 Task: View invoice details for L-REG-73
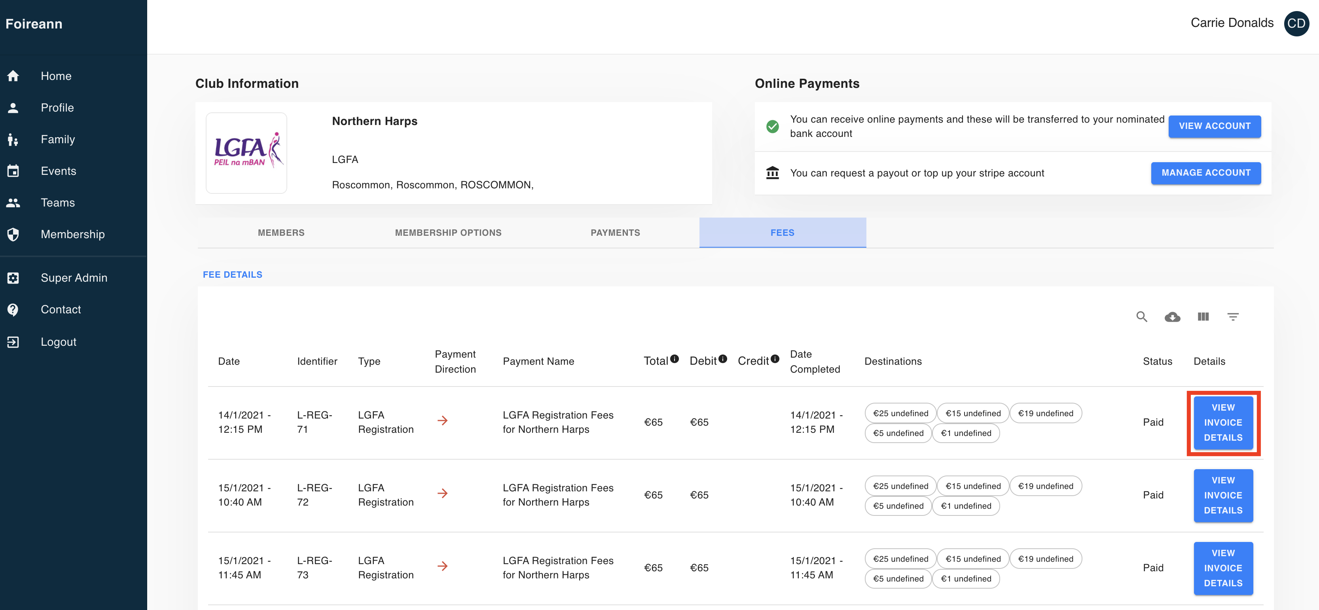click(x=1223, y=568)
